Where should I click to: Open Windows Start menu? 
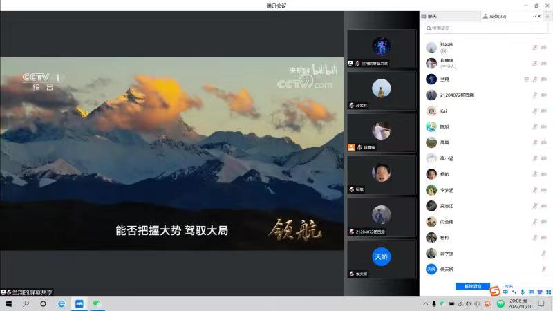[x=9, y=303]
